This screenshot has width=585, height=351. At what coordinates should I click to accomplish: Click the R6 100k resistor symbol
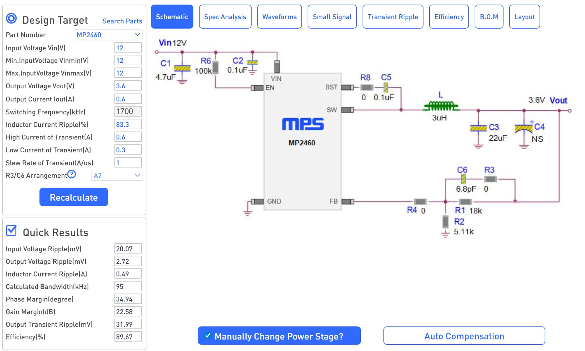215,67
